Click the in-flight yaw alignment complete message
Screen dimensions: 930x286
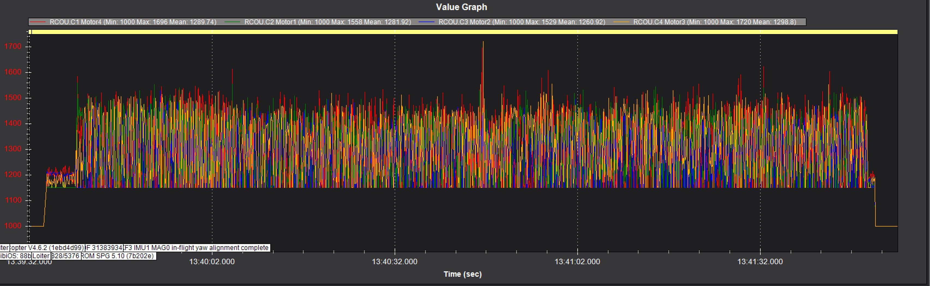click(197, 248)
